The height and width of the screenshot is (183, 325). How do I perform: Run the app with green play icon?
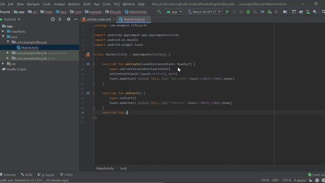(227, 12)
